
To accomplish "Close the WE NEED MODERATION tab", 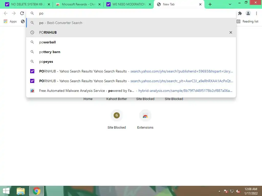I will tap(150, 4).
